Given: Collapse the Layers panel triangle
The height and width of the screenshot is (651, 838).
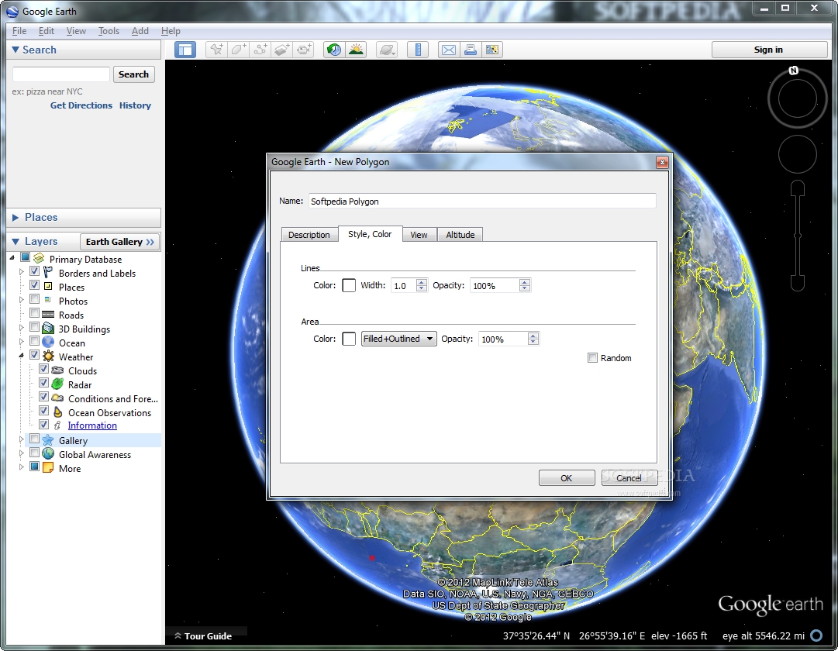Looking at the screenshot, I should tap(16, 242).
